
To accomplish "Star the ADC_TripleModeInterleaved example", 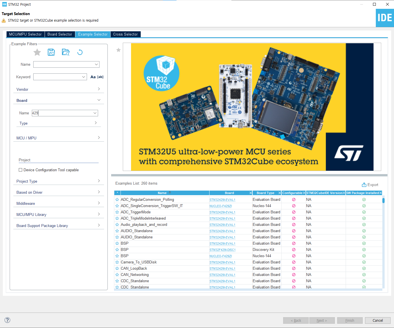I will (x=117, y=218).
